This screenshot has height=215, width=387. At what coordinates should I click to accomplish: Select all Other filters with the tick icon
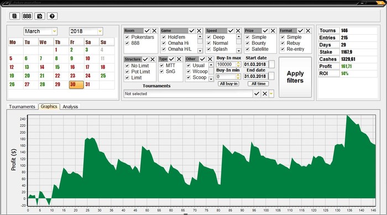point(203,59)
